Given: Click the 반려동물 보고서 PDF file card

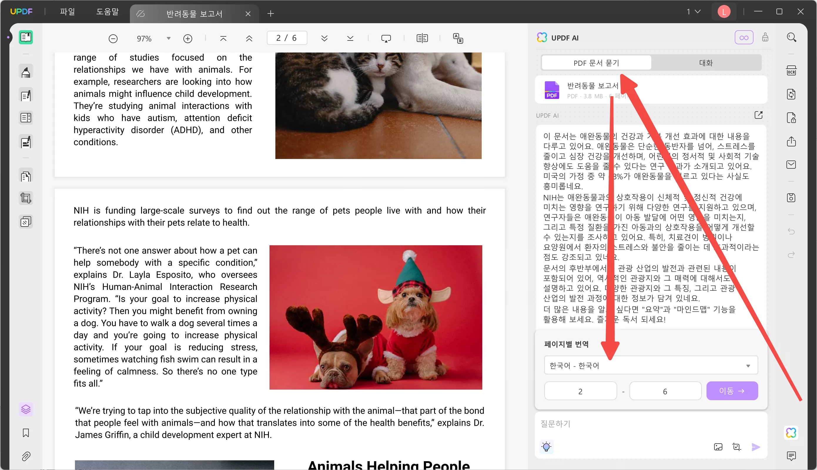Looking at the screenshot, I should [x=651, y=90].
